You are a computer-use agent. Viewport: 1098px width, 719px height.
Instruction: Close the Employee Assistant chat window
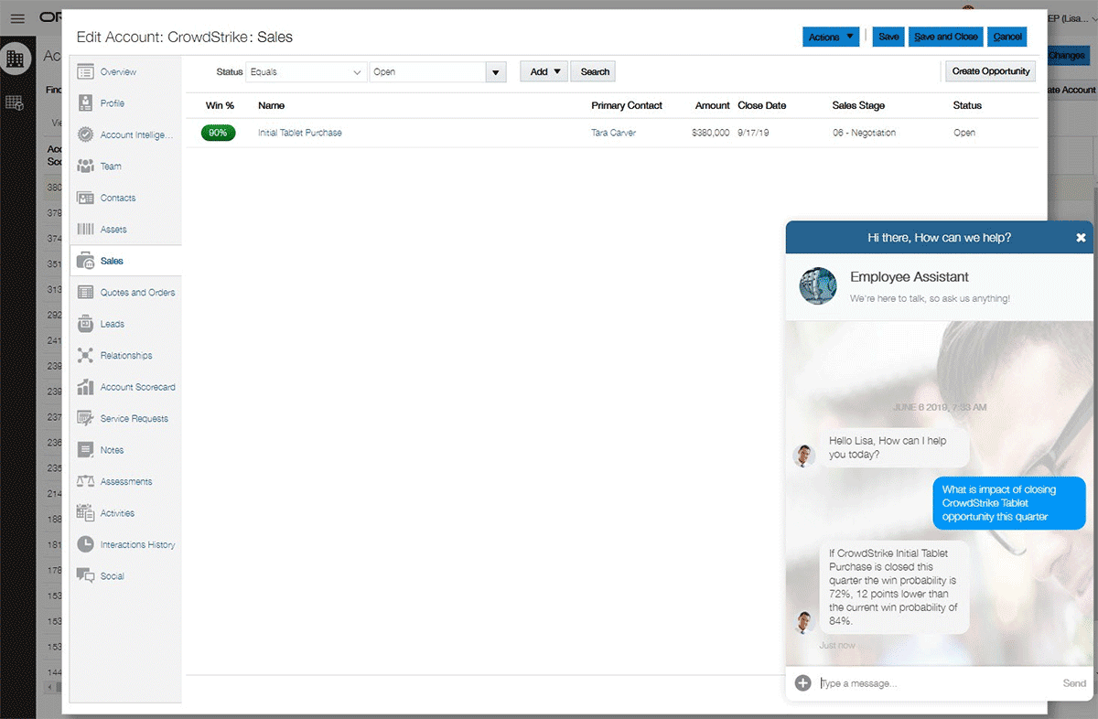pos(1081,238)
